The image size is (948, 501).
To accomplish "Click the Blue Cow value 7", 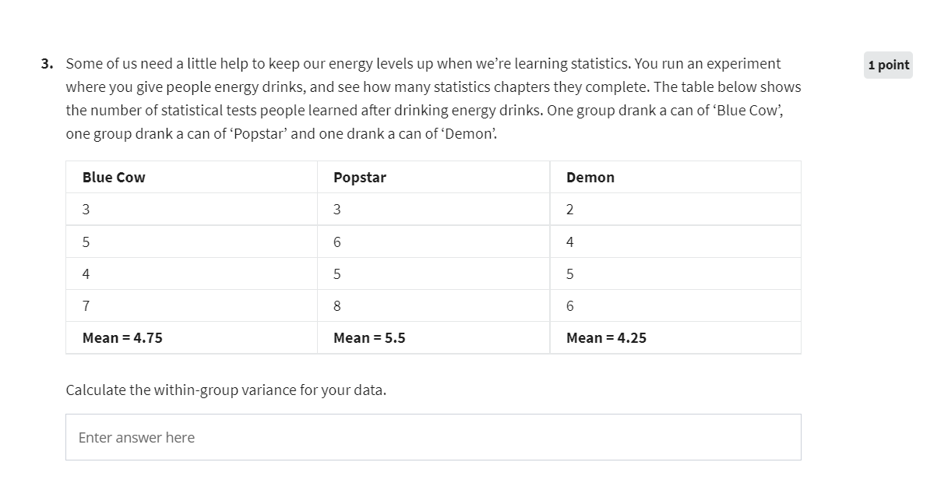I will [192, 306].
